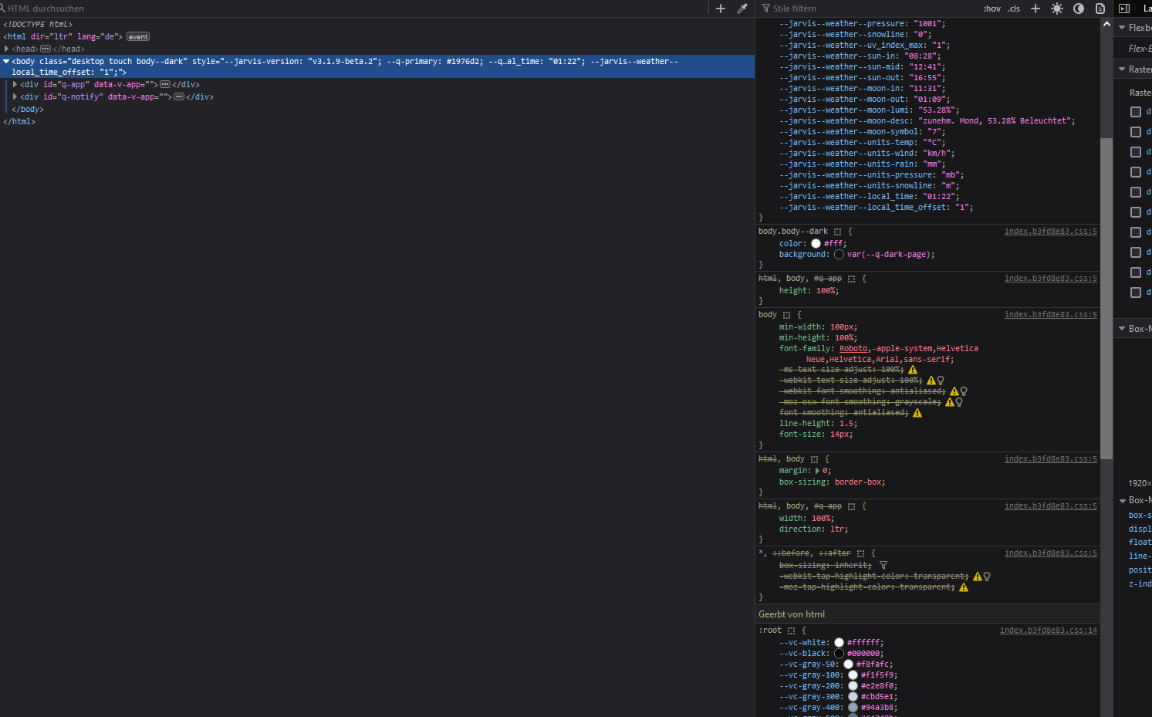Click the #fff color swatch
This screenshot has width=1152, height=717.
pos(816,244)
